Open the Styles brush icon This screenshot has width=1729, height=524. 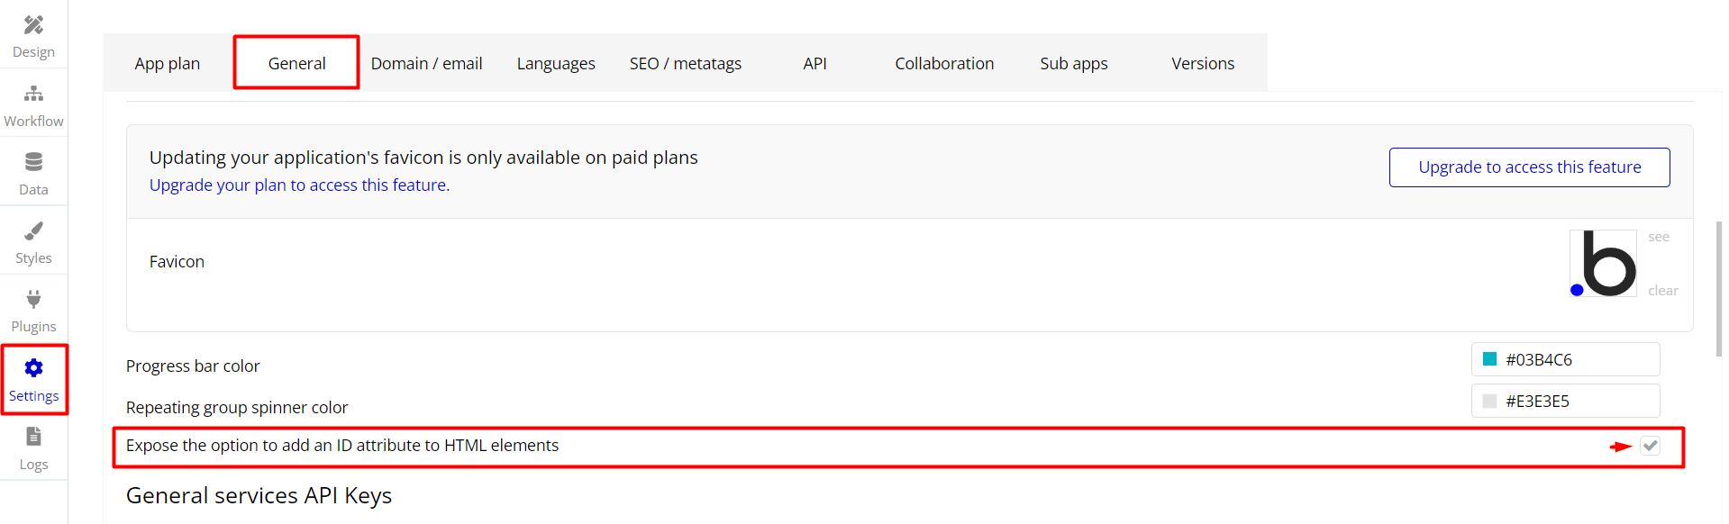[33, 231]
